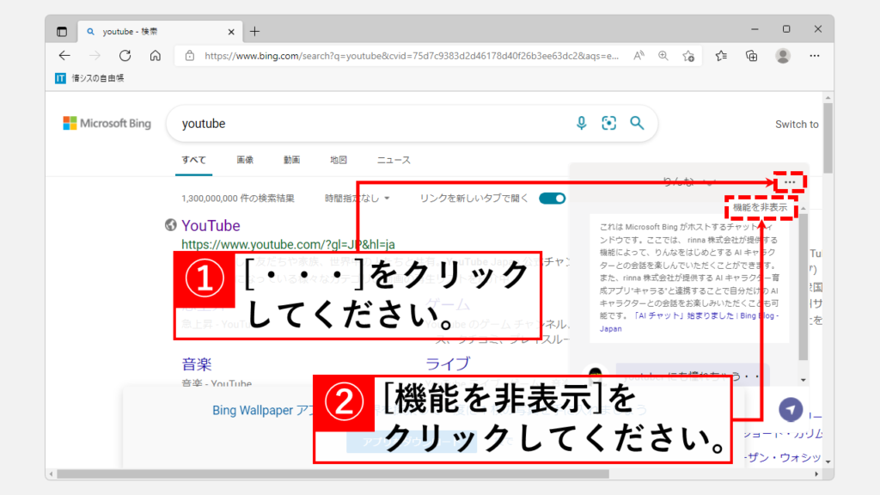Select 機能を非表示 menu option

(760, 208)
